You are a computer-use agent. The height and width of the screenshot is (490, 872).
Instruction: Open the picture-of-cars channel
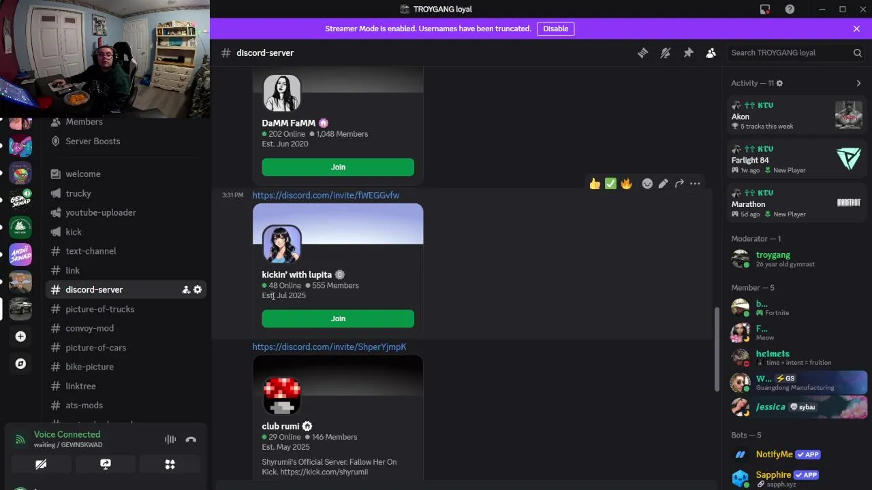(125, 348)
